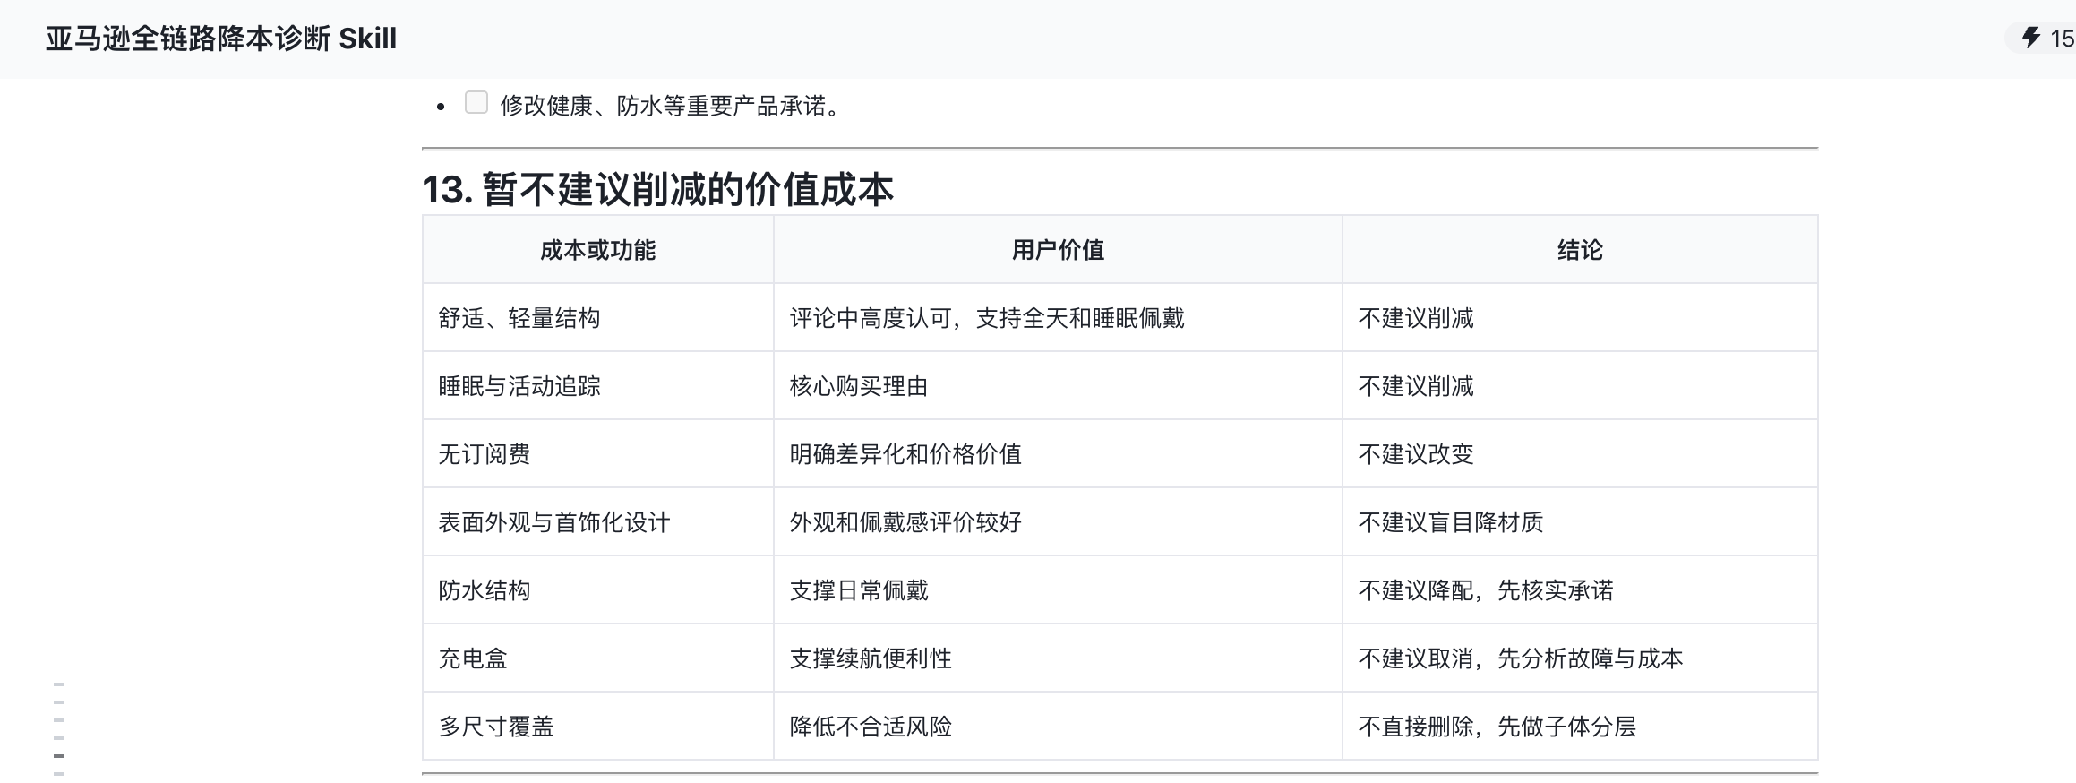The height and width of the screenshot is (783, 2076).
Task: Click the 明确差异化和价格价值 cell
Action: pos(1058,454)
